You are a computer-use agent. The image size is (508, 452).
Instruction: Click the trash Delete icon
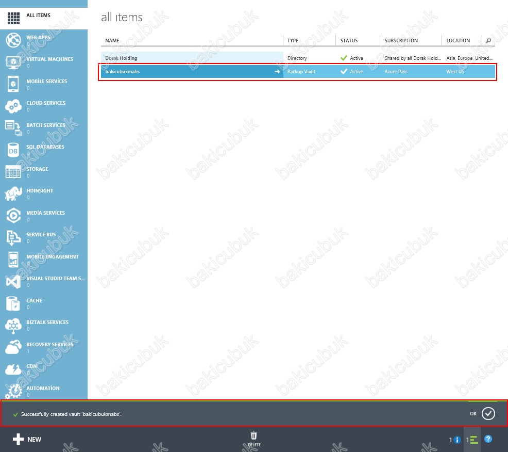[253, 436]
